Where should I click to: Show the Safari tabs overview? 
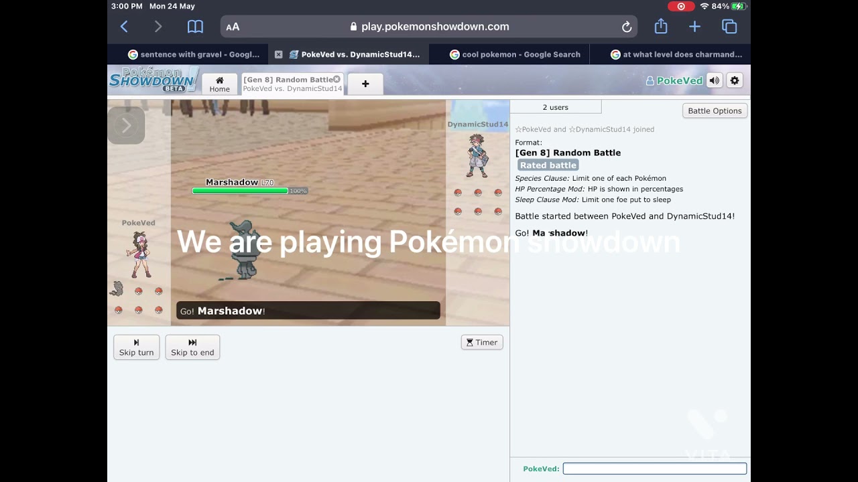[x=729, y=27]
